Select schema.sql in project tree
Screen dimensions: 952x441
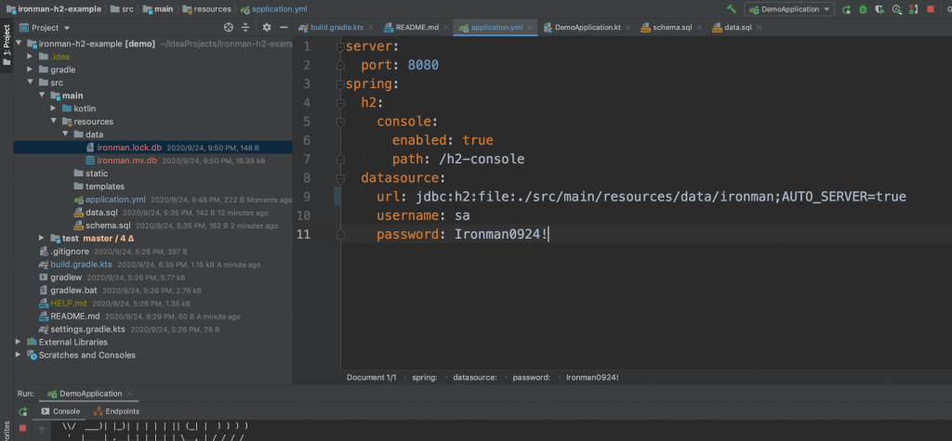(108, 226)
